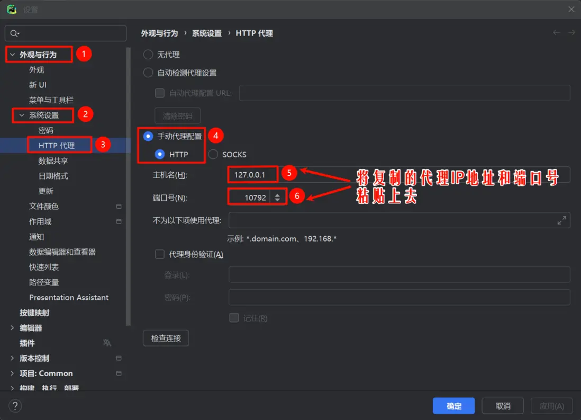Click the expand icon in 不为以下项使用代理 field
The height and width of the screenshot is (420, 581).
(x=562, y=220)
